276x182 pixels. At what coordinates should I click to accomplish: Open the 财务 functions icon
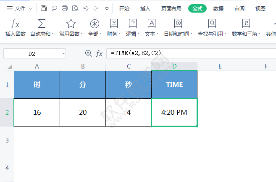pyautogui.click(x=114, y=24)
